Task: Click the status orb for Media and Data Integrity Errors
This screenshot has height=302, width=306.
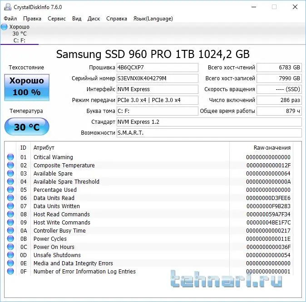Action: tap(10, 263)
